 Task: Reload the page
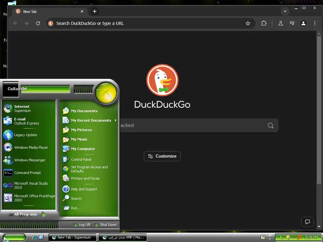coord(38,23)
